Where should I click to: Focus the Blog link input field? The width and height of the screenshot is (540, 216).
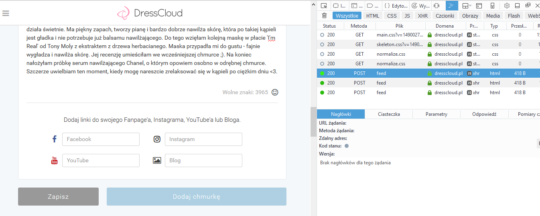tap(203, 160)
